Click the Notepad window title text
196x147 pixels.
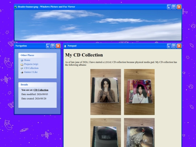pyautogui.click(x=72, y=46)
